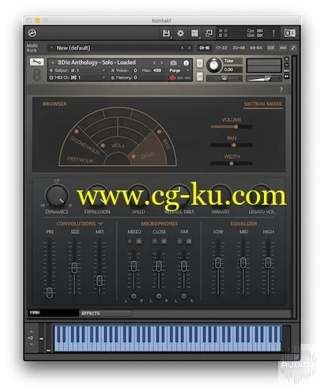Switch to rack page 33-48
This screenshot has height=392, width=324.
pos(239,47)
